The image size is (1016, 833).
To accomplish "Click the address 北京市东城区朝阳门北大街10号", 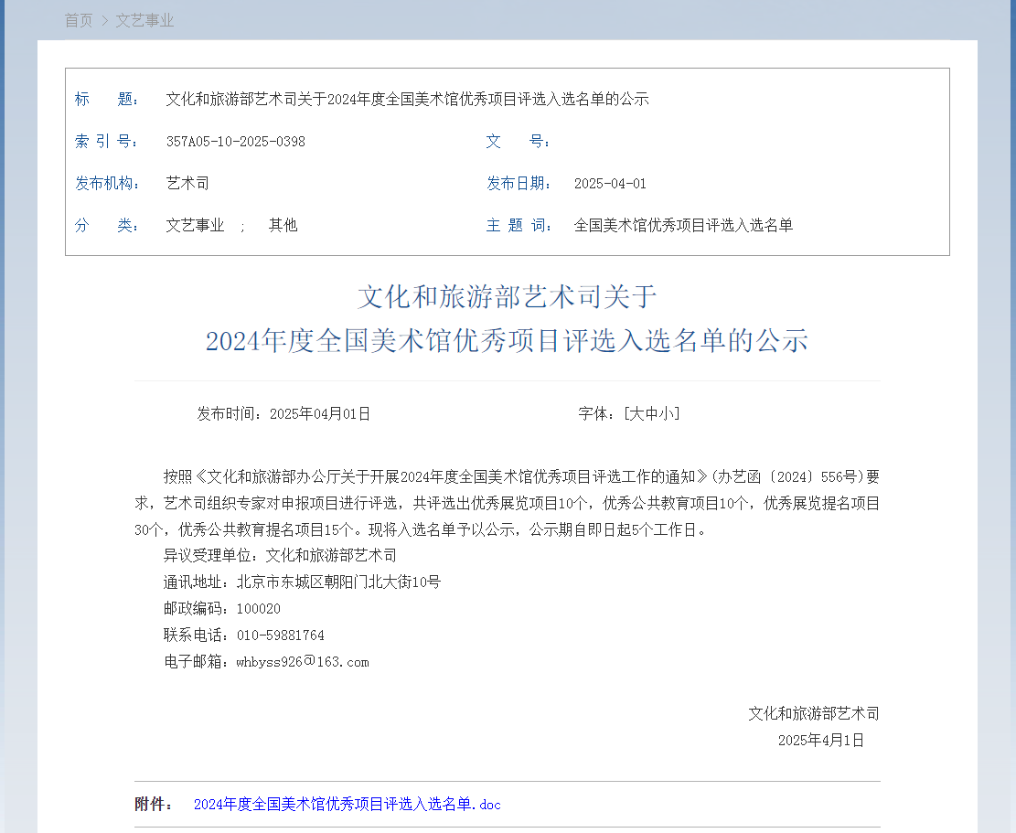I will [338, 582].
